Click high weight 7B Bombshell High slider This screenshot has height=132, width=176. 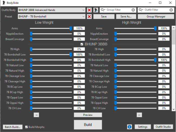[135, 60]
